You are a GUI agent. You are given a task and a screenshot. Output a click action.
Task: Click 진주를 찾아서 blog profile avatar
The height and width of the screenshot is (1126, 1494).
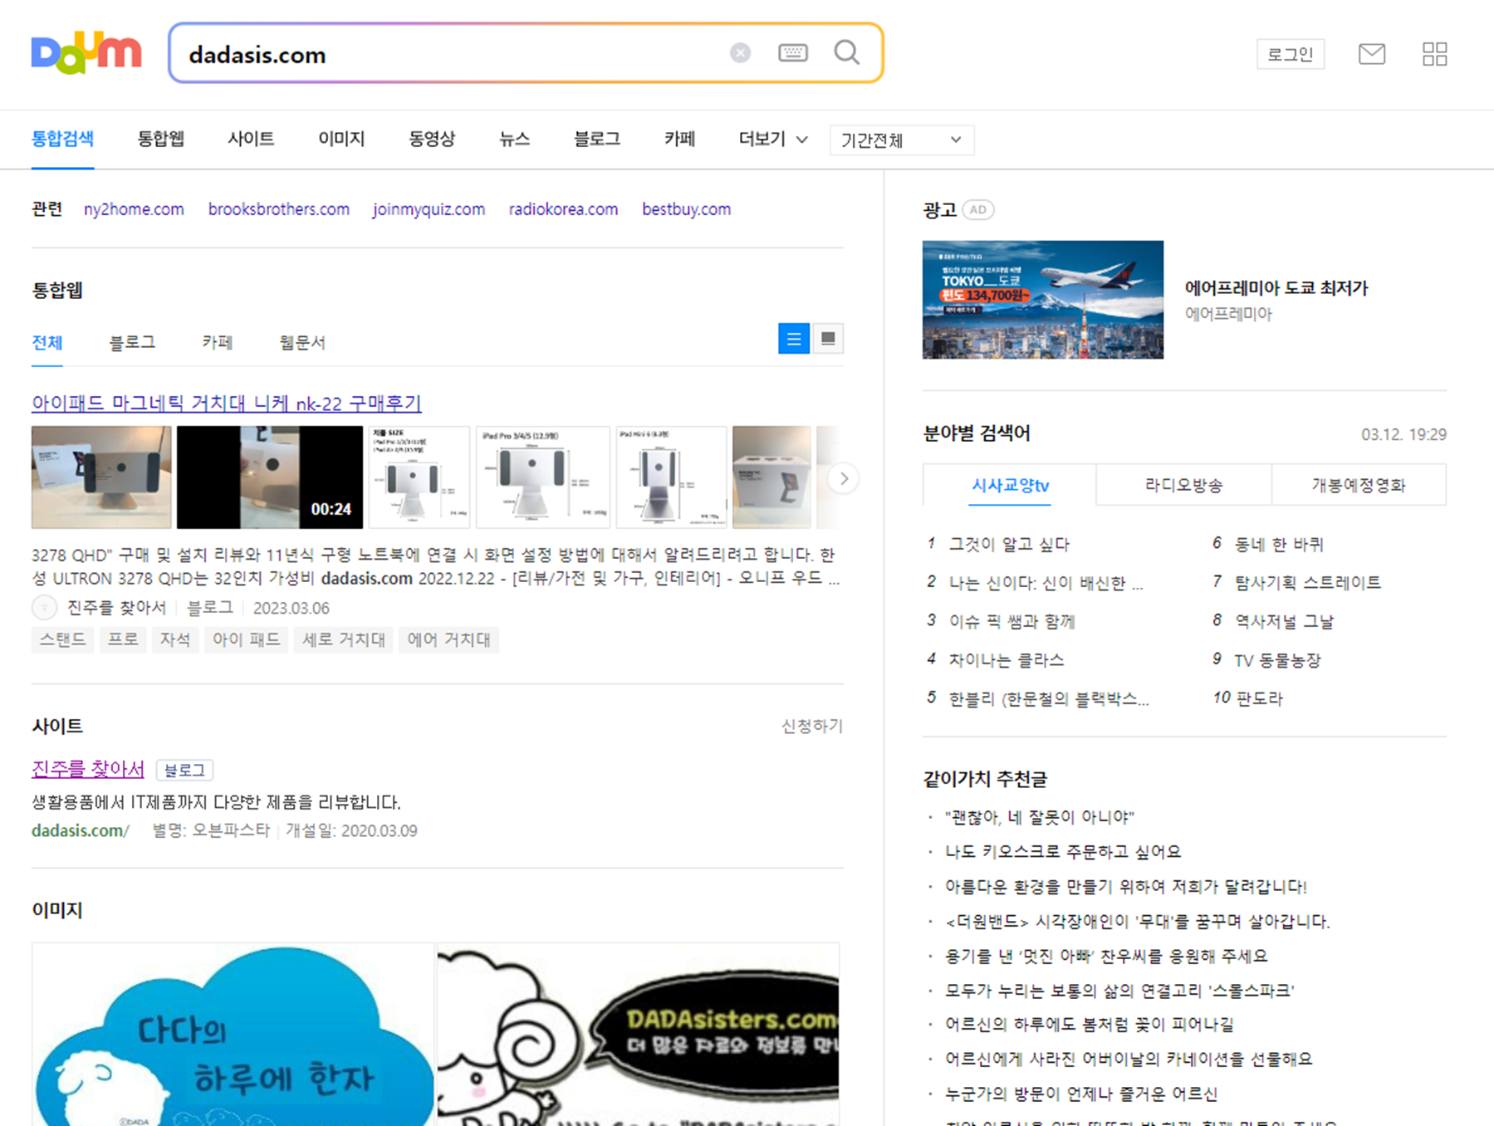(x=44, y=608)
